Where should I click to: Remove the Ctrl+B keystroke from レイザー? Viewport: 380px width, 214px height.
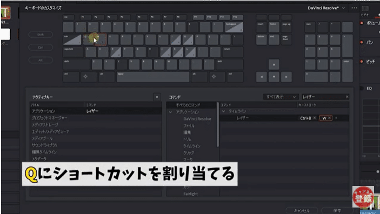click(315, 118)
